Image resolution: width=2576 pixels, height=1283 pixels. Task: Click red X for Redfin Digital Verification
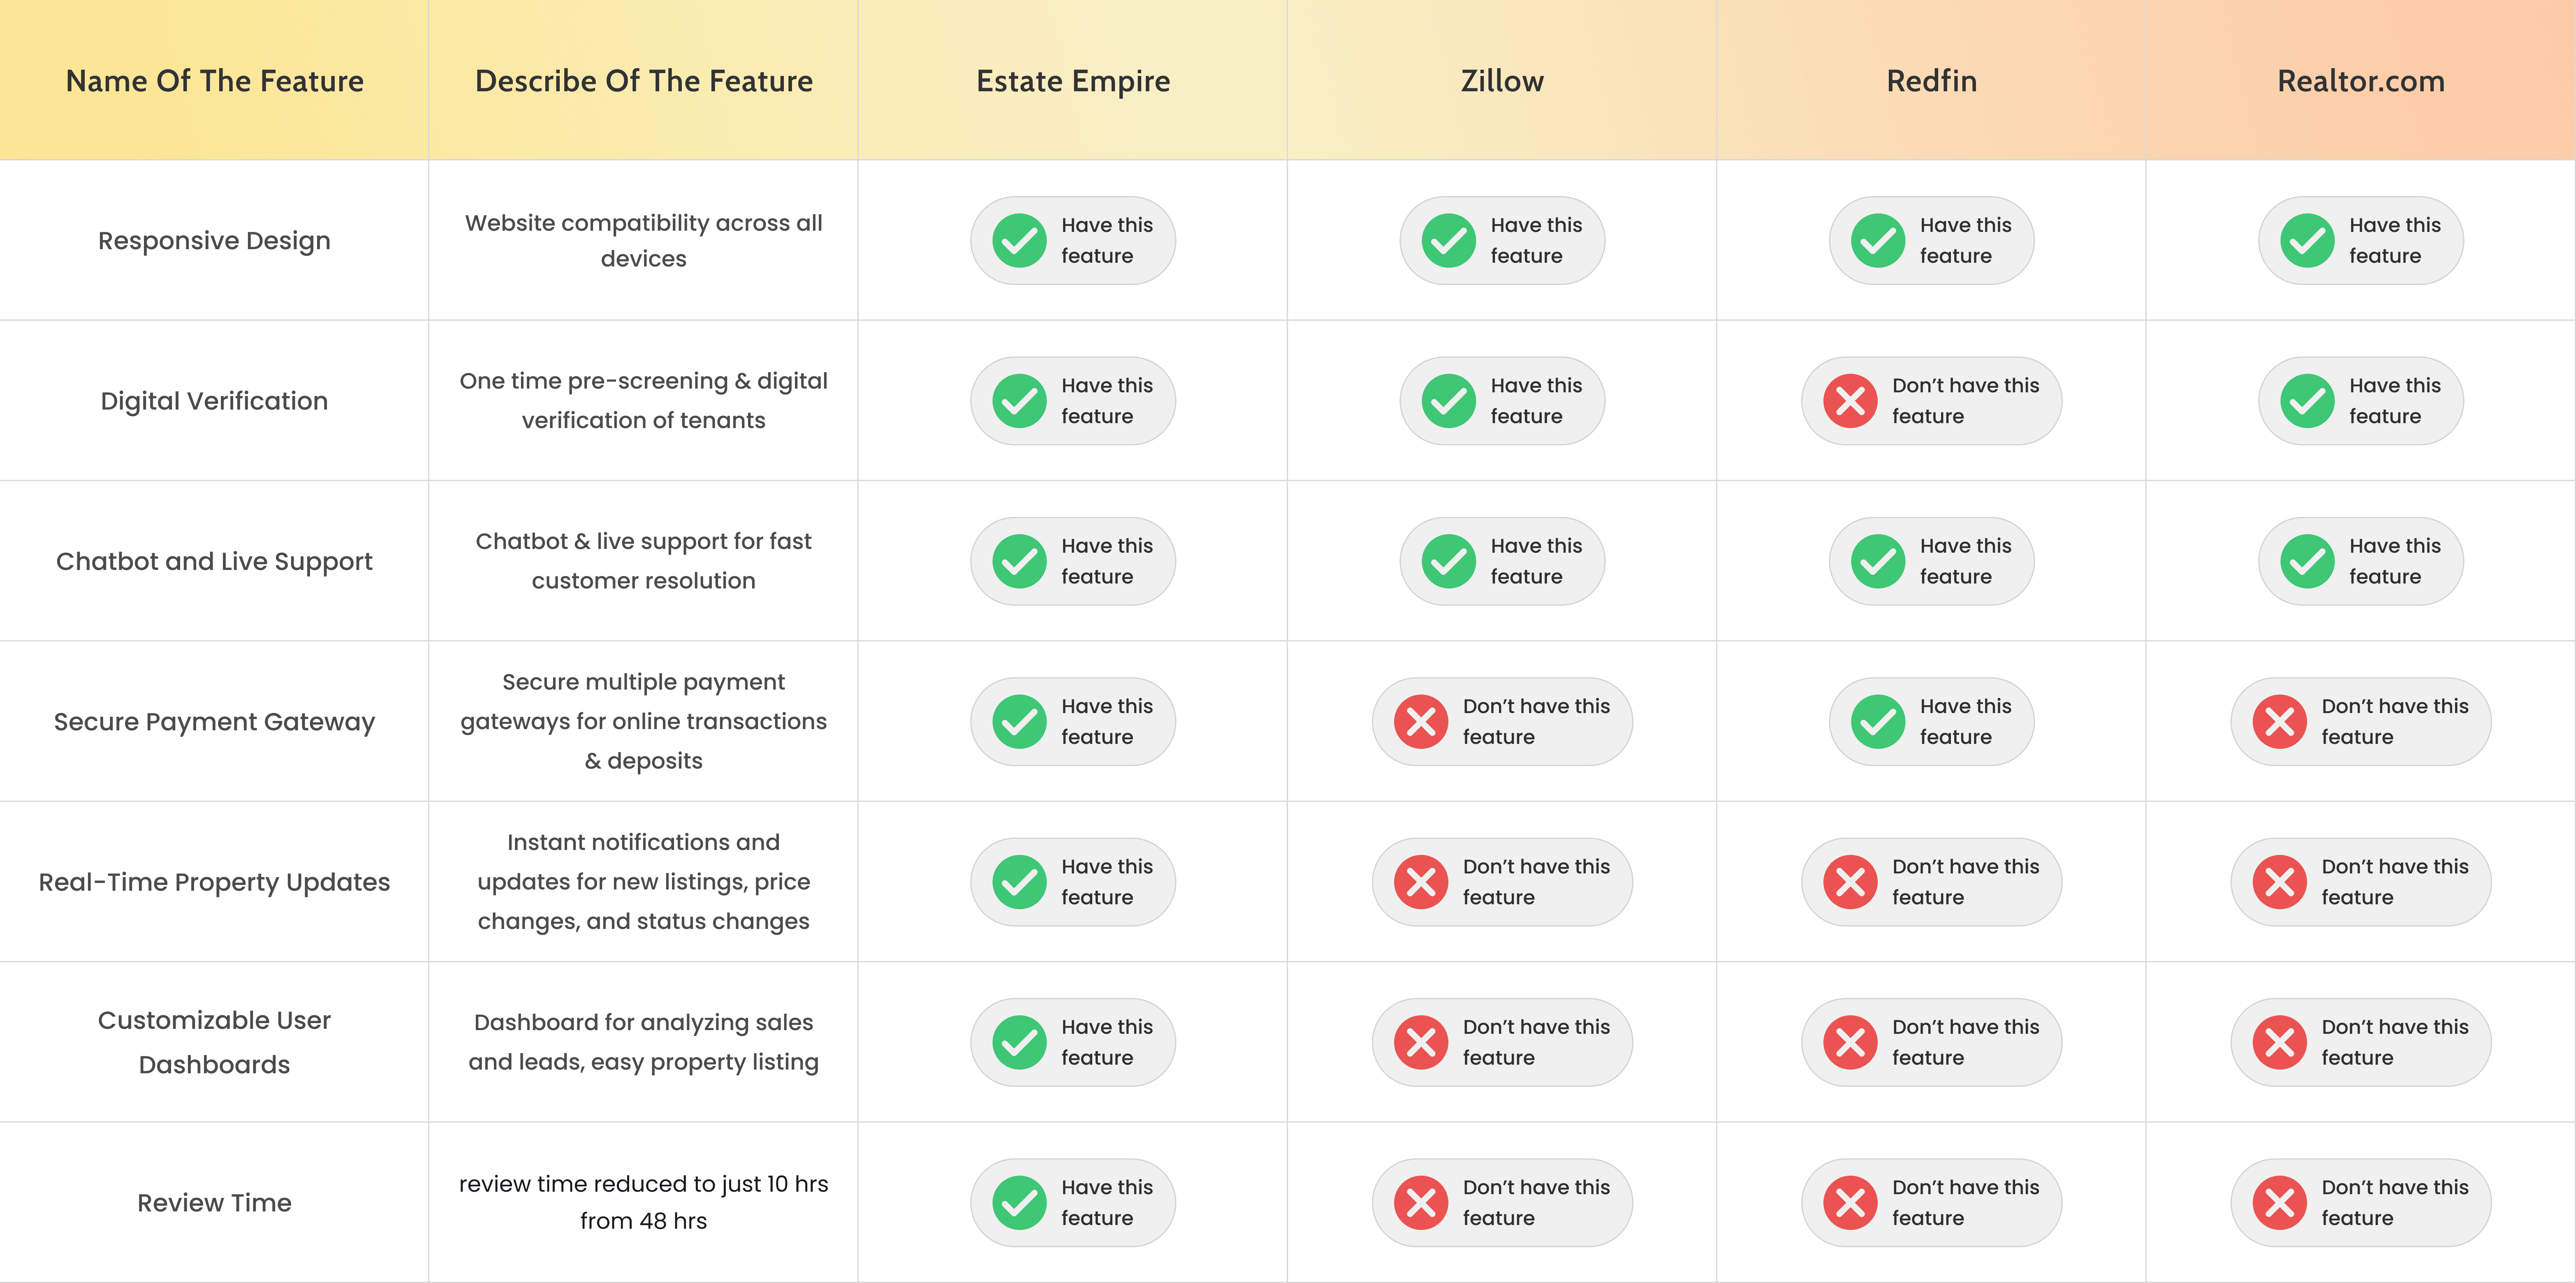1850,401
